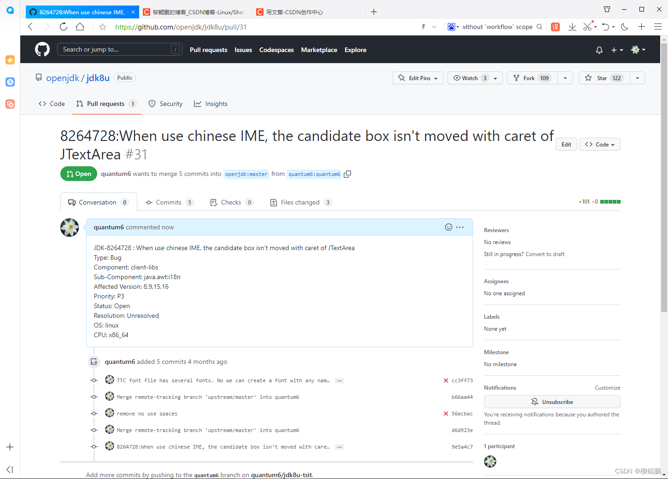Expand the Watch options caret
This screenshot has height=479, width=668.
(x=495, y=78)
